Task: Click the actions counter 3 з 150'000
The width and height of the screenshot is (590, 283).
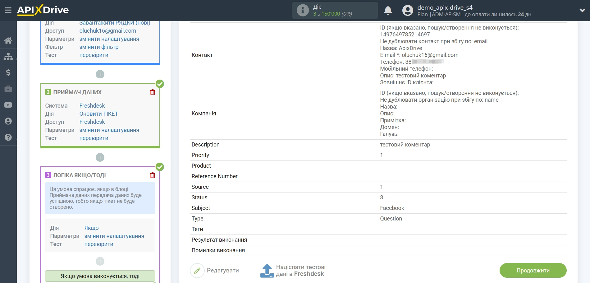Action: (x=332, y=14)
